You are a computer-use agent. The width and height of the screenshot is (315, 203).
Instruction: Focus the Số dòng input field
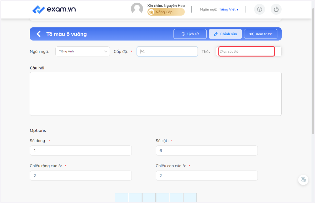81,151
